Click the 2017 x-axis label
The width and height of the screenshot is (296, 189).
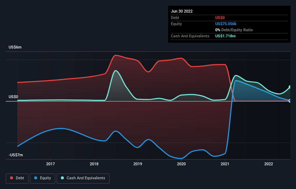point(50,164)
